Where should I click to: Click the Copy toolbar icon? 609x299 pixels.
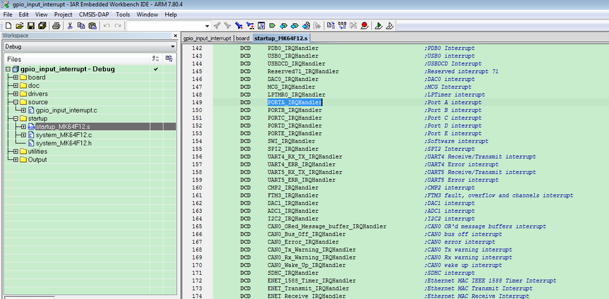[x=81, y=26]
